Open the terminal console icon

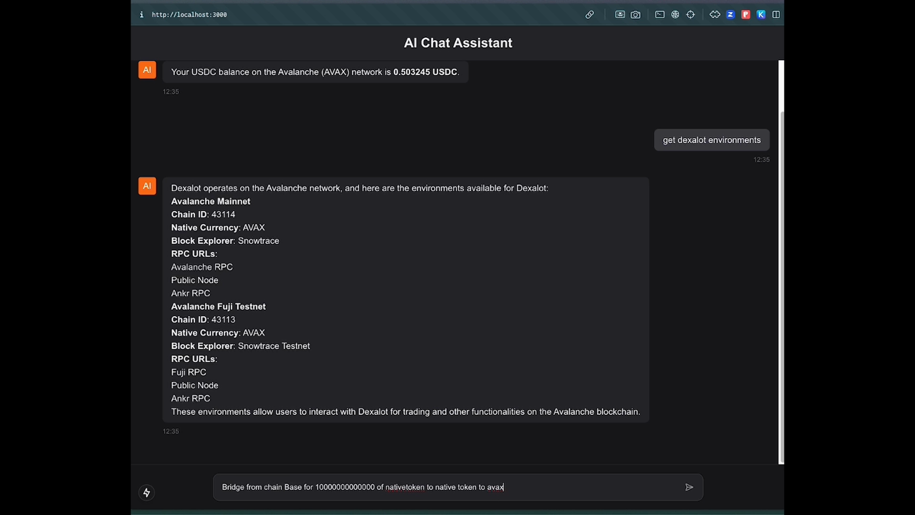(660, 15)
